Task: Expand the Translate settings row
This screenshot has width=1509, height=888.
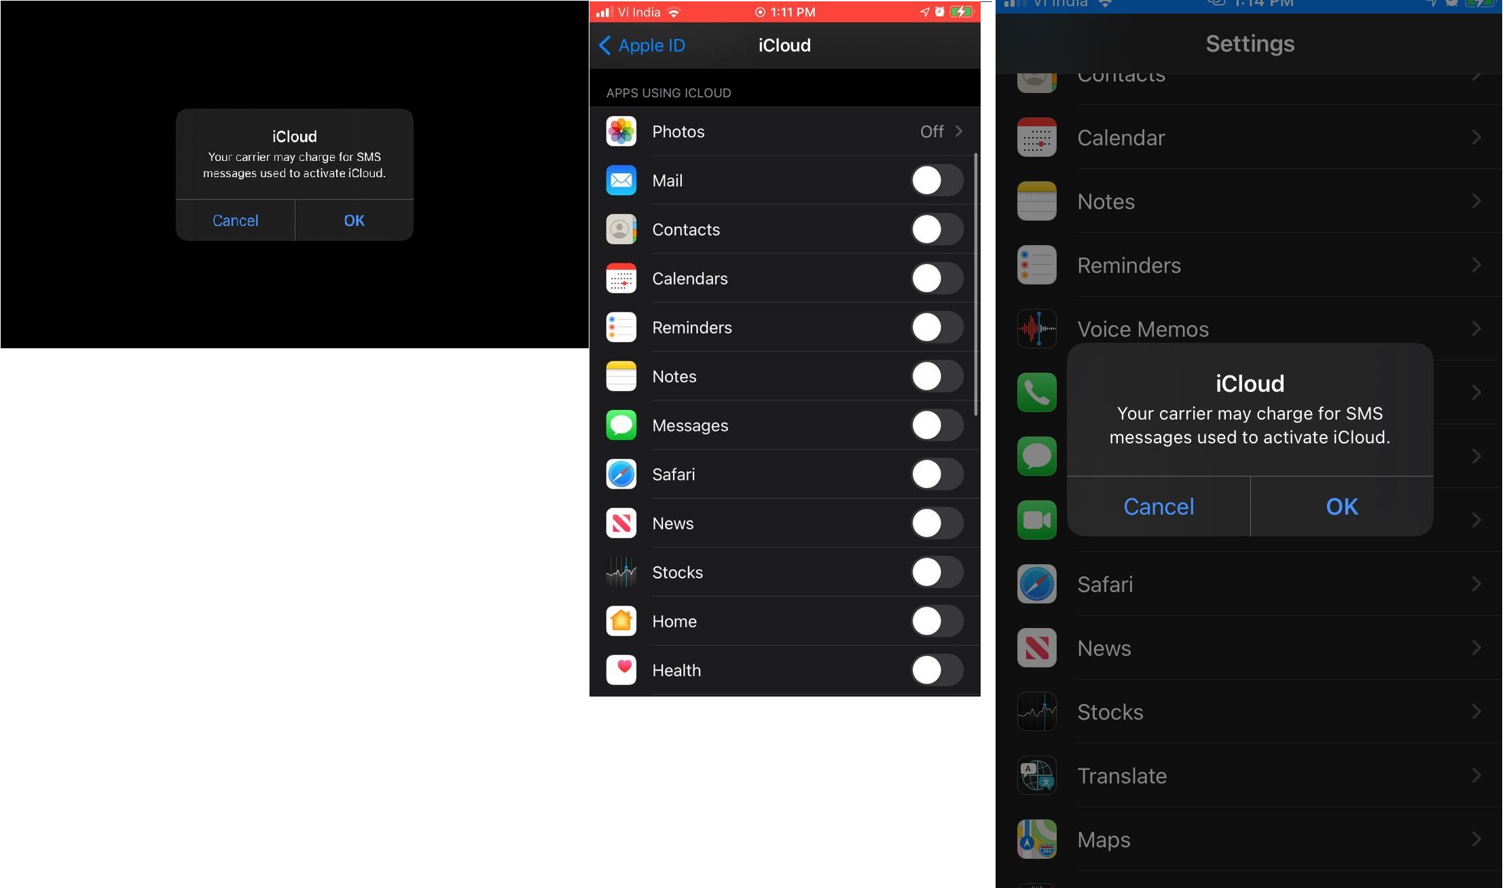Action: [1252, 775]
